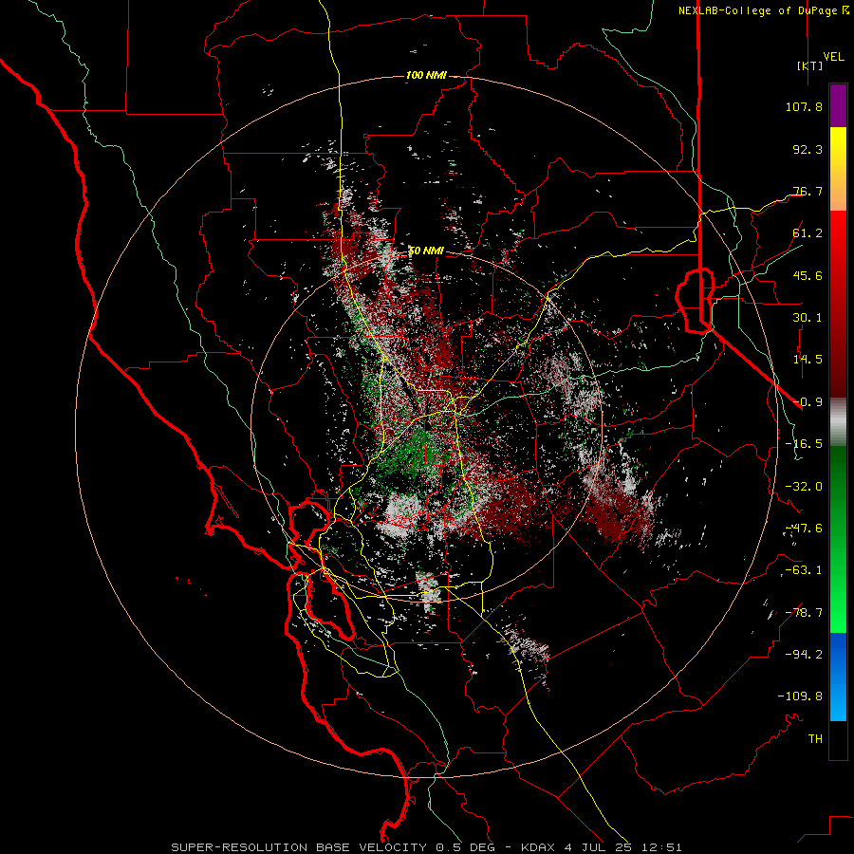Click the 14.5 velocity scale value
The image size is (854, 854).
click(x=808, y=360)
